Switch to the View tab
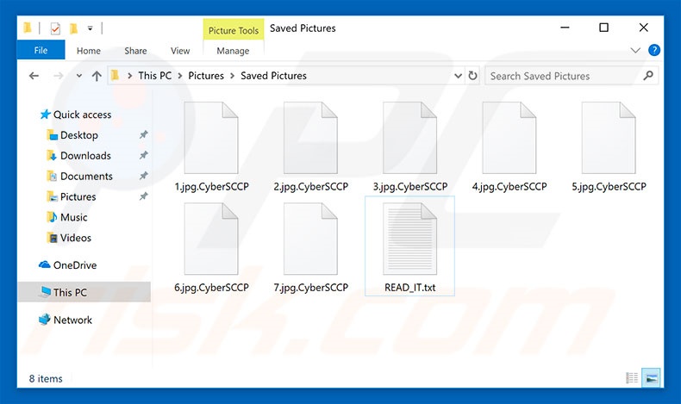The width and height of the screenshot is (681, 404). pos(180,51)
